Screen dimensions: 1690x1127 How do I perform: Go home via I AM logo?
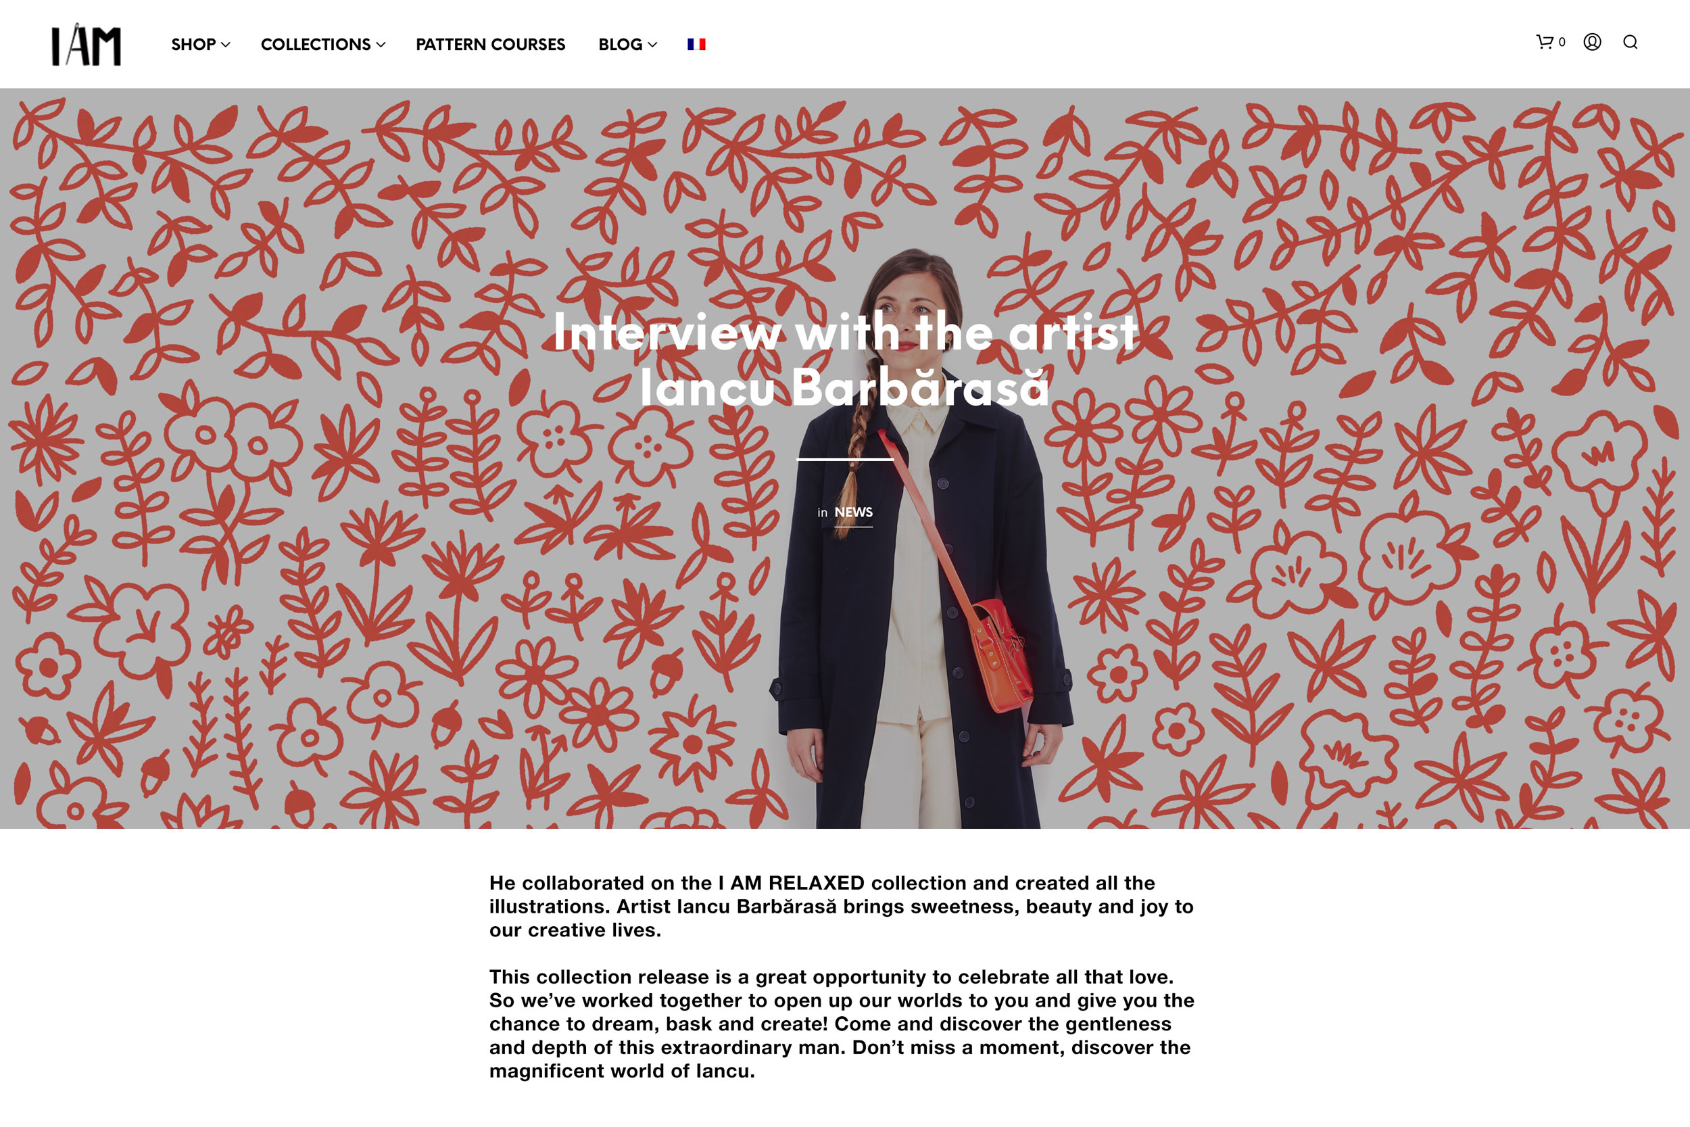click(x=87, y=45)
